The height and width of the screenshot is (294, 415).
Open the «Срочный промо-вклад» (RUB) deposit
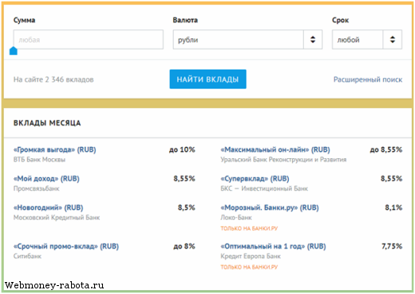point(66,246)
